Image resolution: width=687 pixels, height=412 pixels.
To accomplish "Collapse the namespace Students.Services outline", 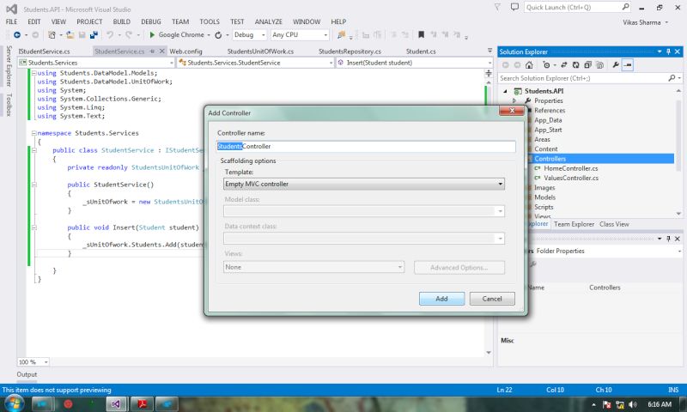I will [33, 133].
